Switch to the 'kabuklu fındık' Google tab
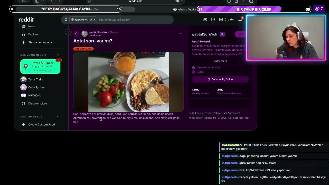329x185 pixels. point(185,9)
